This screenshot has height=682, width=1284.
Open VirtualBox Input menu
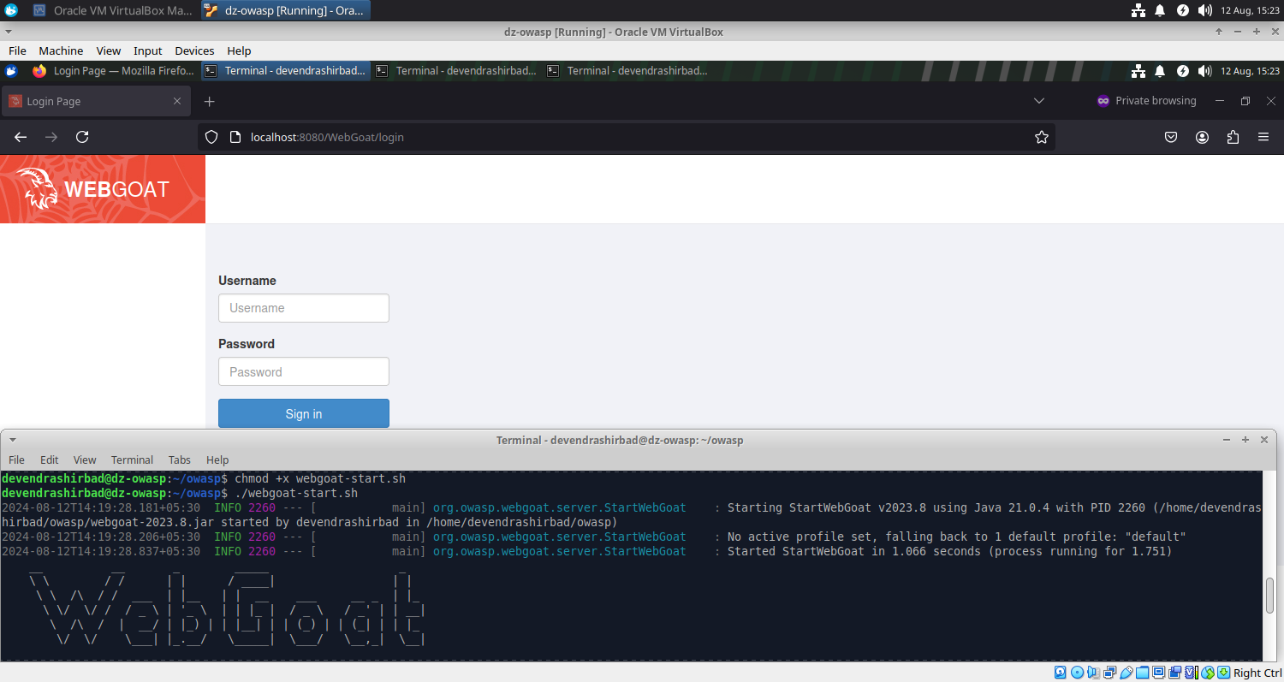tap(148, 50)
